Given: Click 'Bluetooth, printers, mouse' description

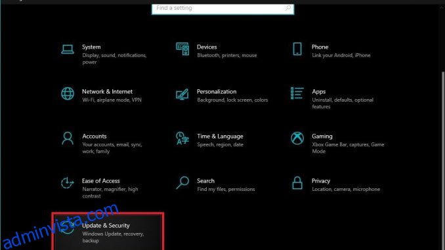Looking at the screenshot, I should pyautogui.click(x=226, y=55).
